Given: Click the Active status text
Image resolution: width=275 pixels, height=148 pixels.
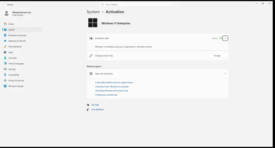Looking at the screenshot, I should pyautogui.click(x=215, y=38).
